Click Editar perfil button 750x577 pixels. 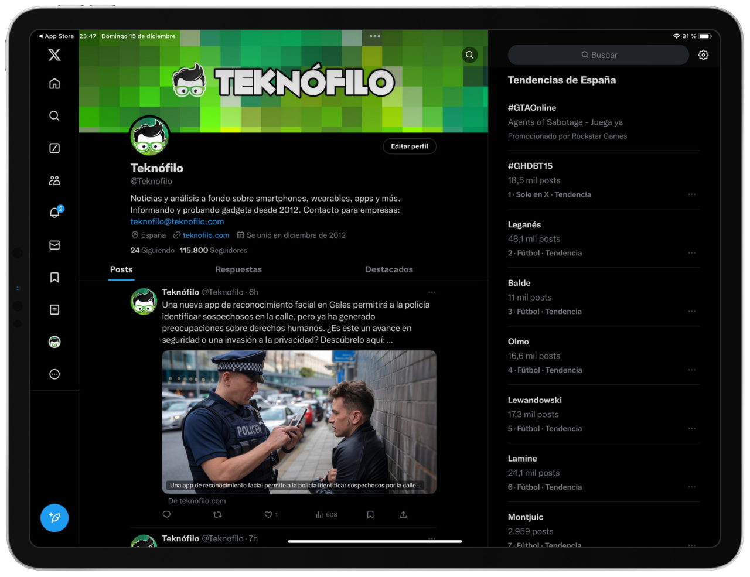pos(410,146)
